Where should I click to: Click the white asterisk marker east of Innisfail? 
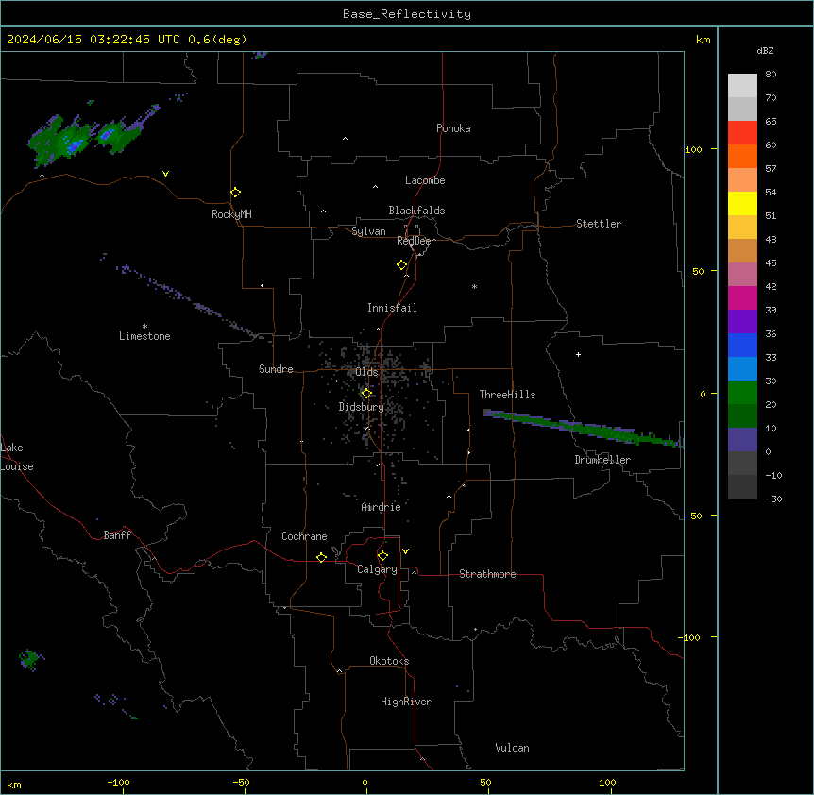point(474,286)
